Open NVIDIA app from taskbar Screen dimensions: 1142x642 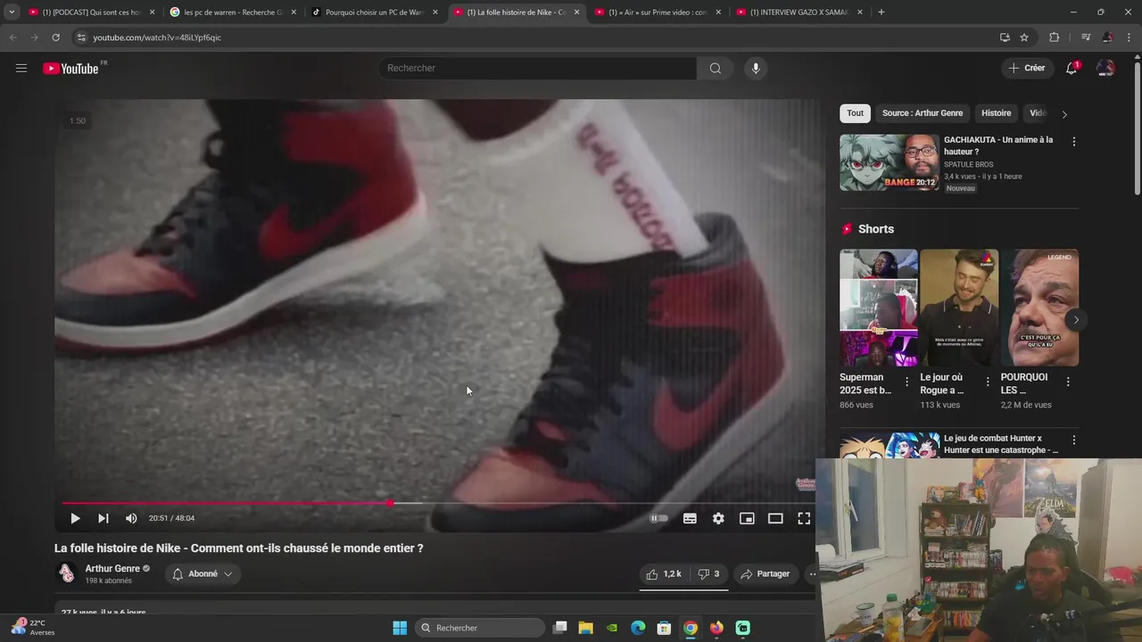coord(612,628)
